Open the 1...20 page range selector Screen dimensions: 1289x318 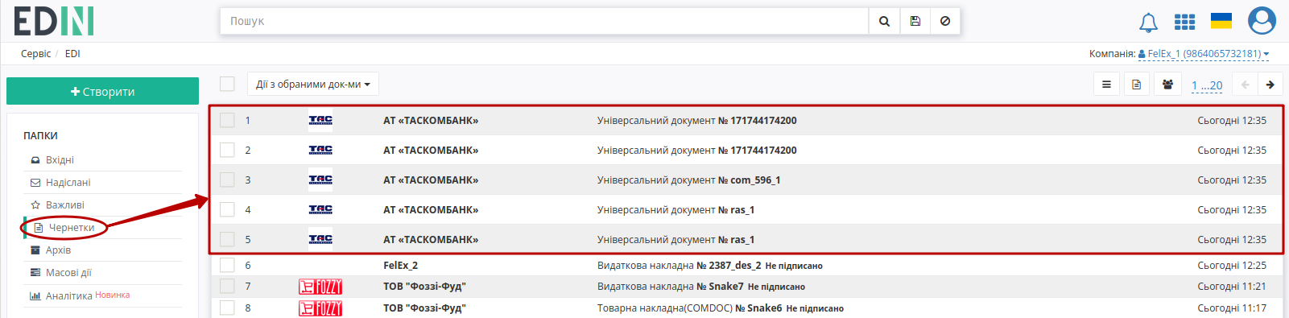click(x=1207, y=85)
